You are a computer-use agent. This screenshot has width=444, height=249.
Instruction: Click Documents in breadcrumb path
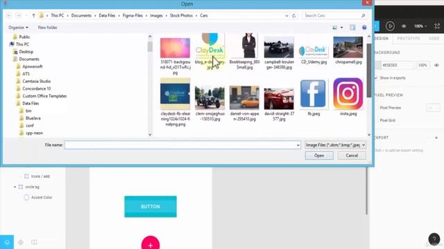click(x=81, y=15)
